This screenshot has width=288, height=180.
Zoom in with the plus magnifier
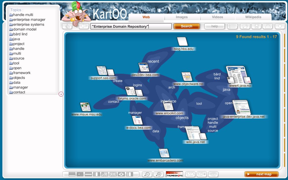click(159, 174)
